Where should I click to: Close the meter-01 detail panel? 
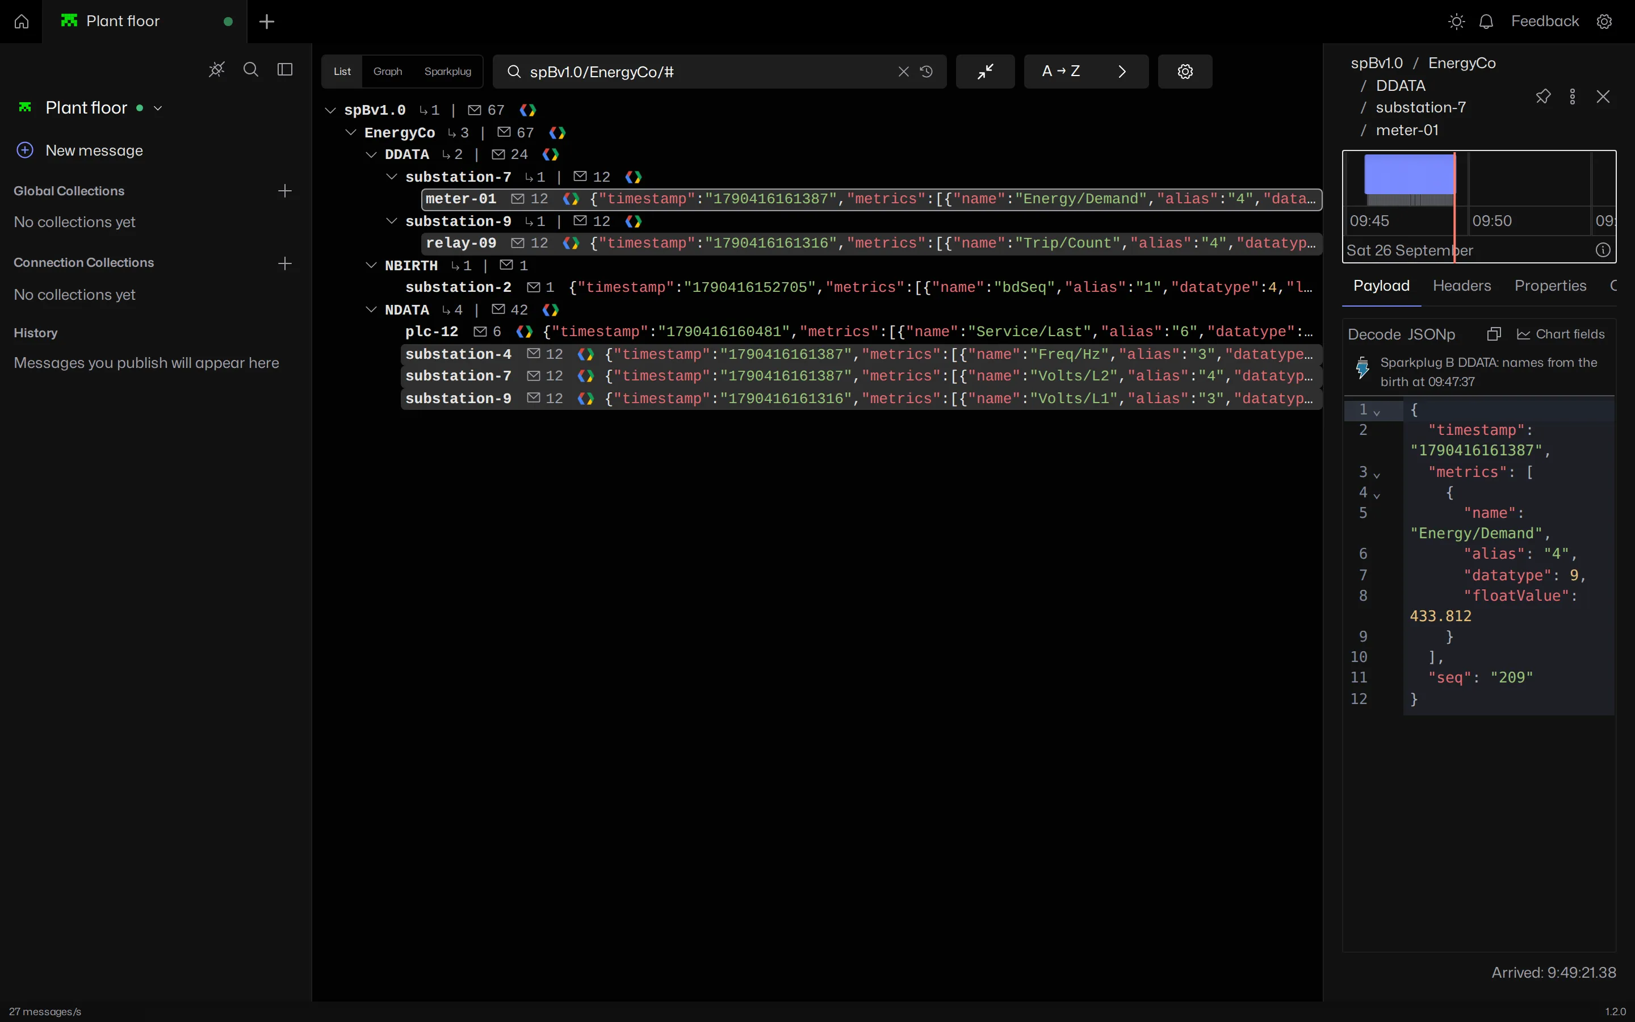[1603, 97]
